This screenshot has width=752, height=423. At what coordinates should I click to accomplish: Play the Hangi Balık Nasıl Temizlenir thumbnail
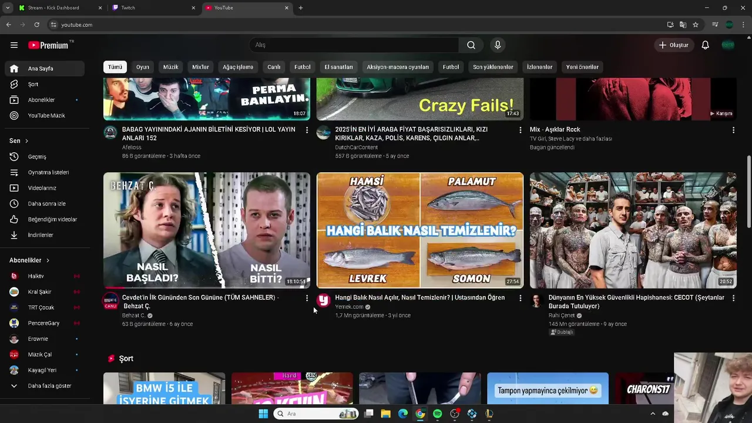tap(420, 230)
